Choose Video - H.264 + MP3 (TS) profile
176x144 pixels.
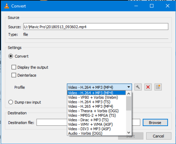(96, 102)
